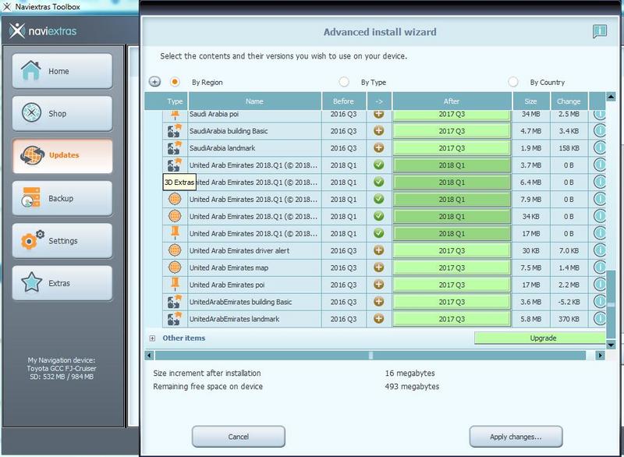Click the horizontal scroll right arrow

pyautogui.click(x=600, y=355)
